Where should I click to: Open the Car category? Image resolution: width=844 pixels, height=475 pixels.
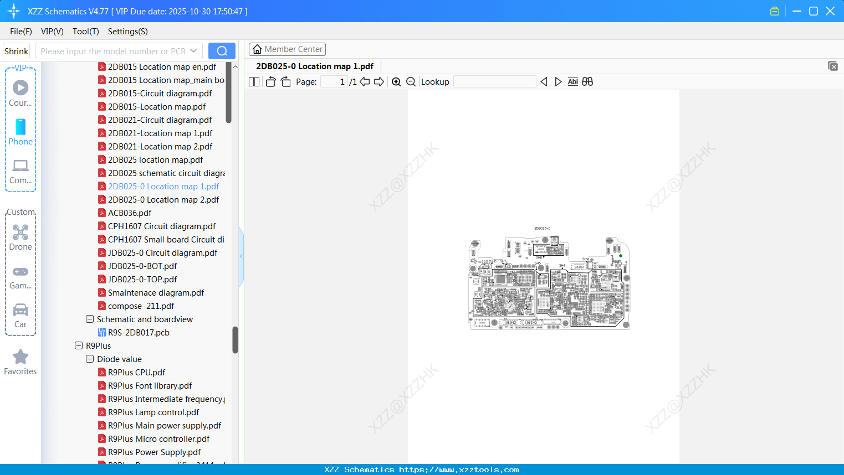[21, 316]
